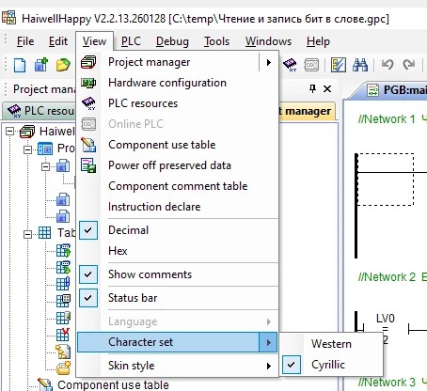The image size is (427, 391).
Task: Collapse the node nested under Pro
Action: [46, 166]
